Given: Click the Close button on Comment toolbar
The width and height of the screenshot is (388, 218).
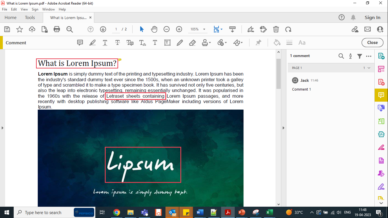Looking at the screenshot, I should coord(372,42).
